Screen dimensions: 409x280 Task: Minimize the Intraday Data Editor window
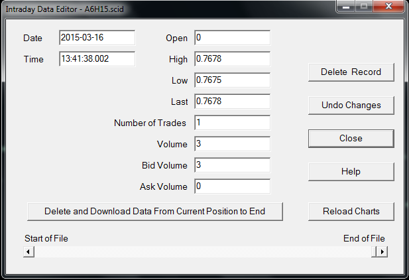click(x=346, y=6)
